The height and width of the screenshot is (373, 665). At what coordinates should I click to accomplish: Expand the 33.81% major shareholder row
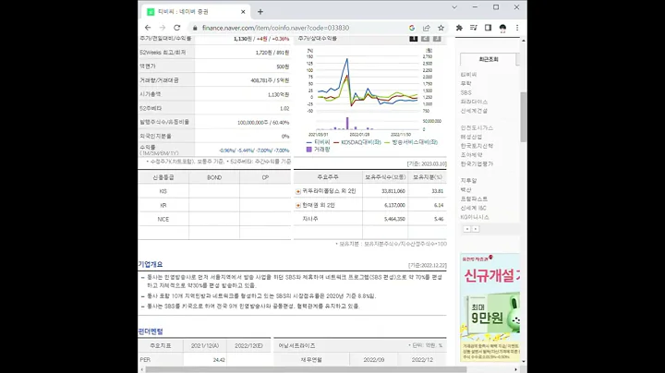[x=298, y=192]
